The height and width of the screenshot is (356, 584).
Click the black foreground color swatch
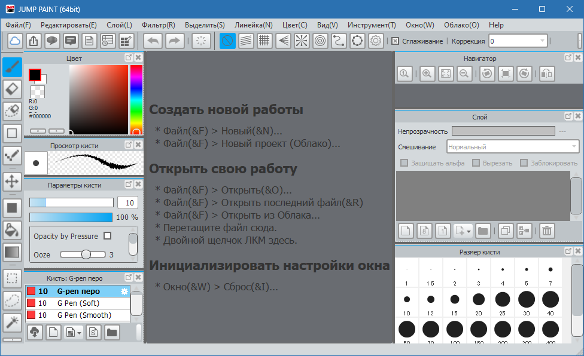pos(35,75)
